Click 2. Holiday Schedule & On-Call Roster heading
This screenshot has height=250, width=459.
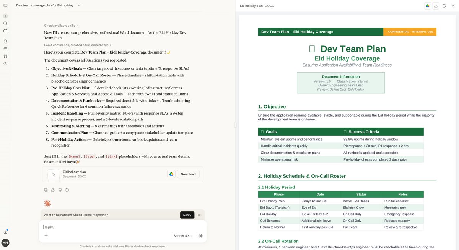(x=302, y=176)
